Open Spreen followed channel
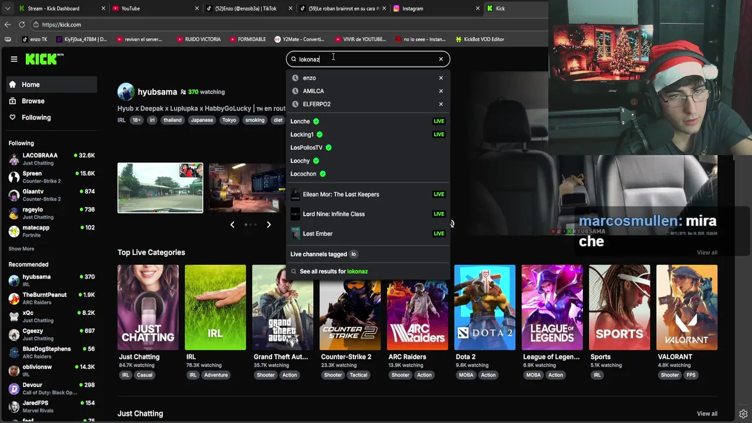The width and height of the screenshot is (752, 423). 52,177
